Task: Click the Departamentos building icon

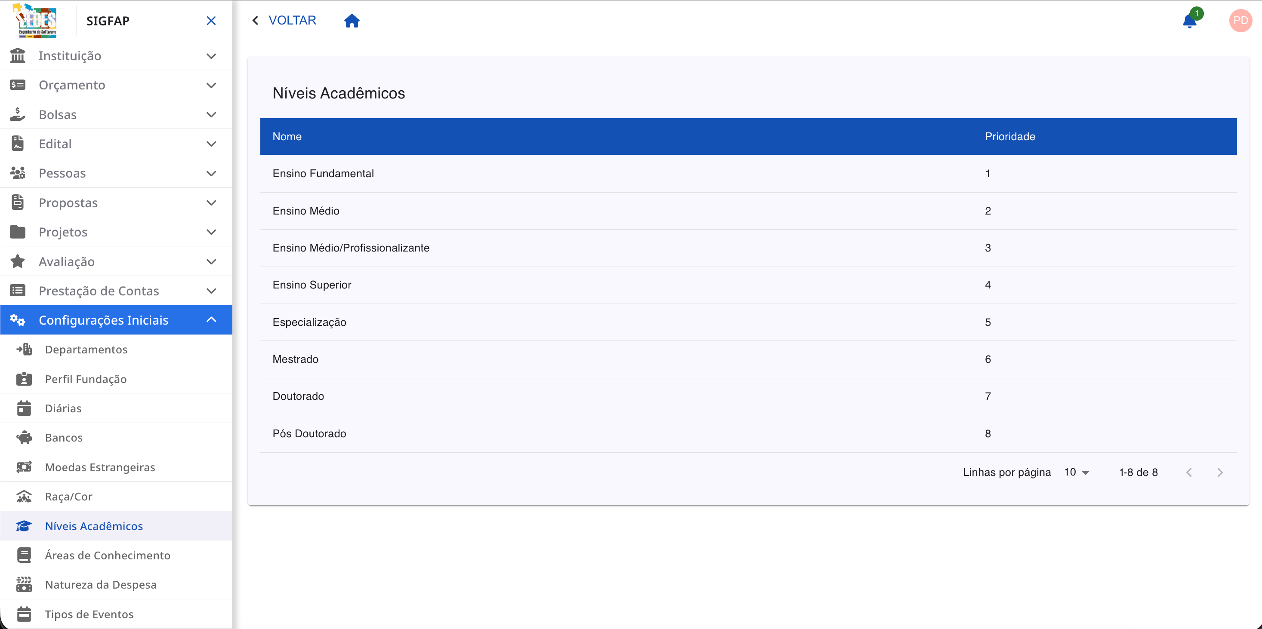Action: pos(24,350)
